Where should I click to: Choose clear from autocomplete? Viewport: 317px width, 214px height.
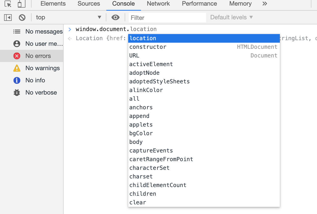pos(204,202)
